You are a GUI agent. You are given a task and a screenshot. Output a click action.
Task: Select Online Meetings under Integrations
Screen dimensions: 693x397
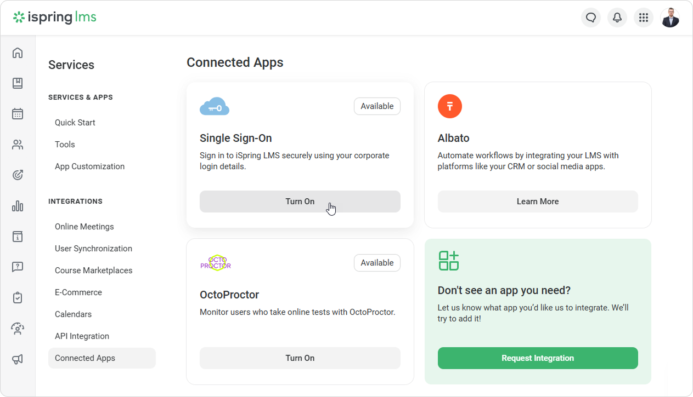coord(84,227)
